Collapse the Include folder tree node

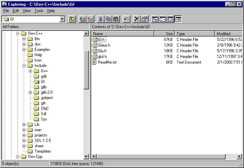point(24,66)
